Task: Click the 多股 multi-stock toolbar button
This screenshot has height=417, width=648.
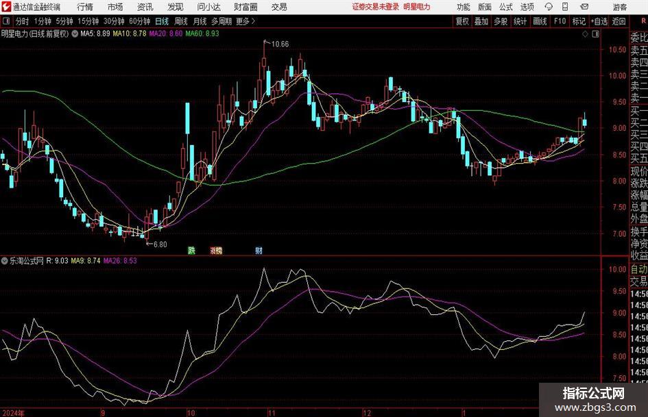Action: [x=501, y=21]
